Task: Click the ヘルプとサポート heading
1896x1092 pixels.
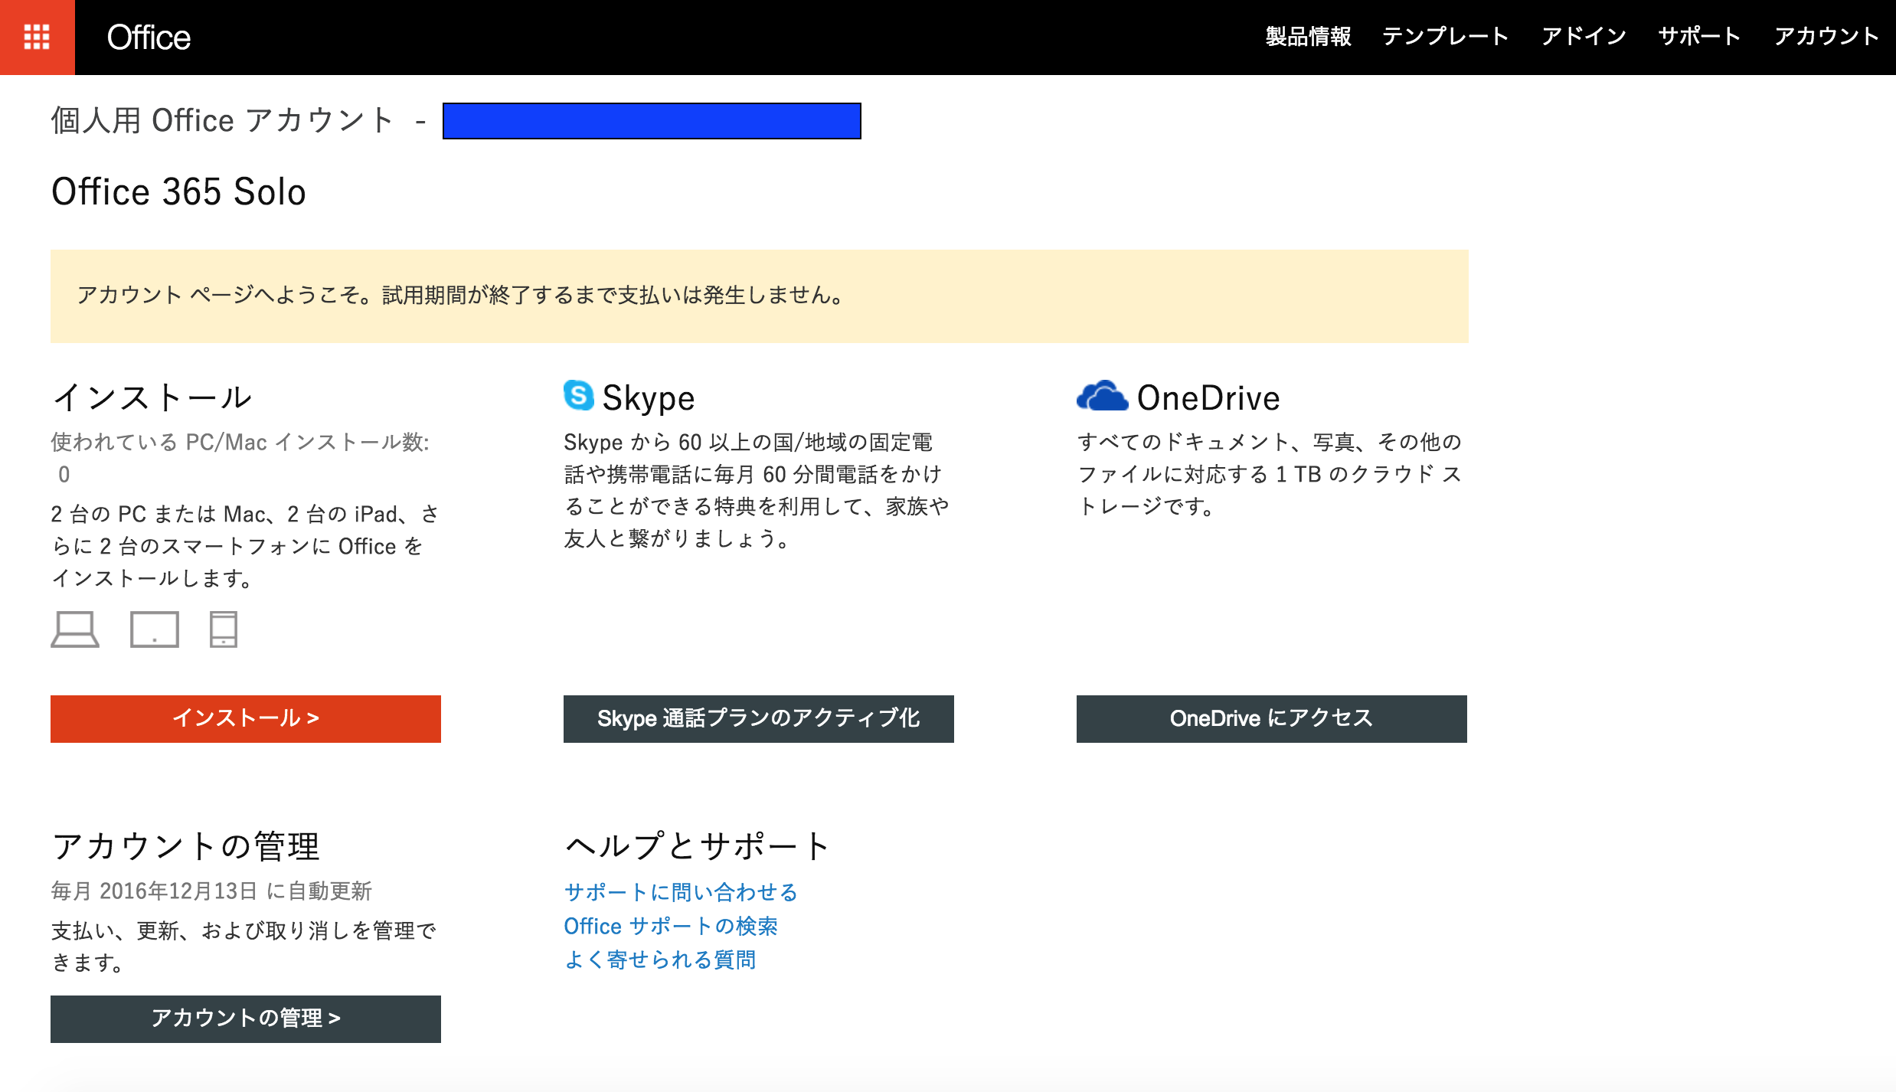Action: [x=698, y=846]
